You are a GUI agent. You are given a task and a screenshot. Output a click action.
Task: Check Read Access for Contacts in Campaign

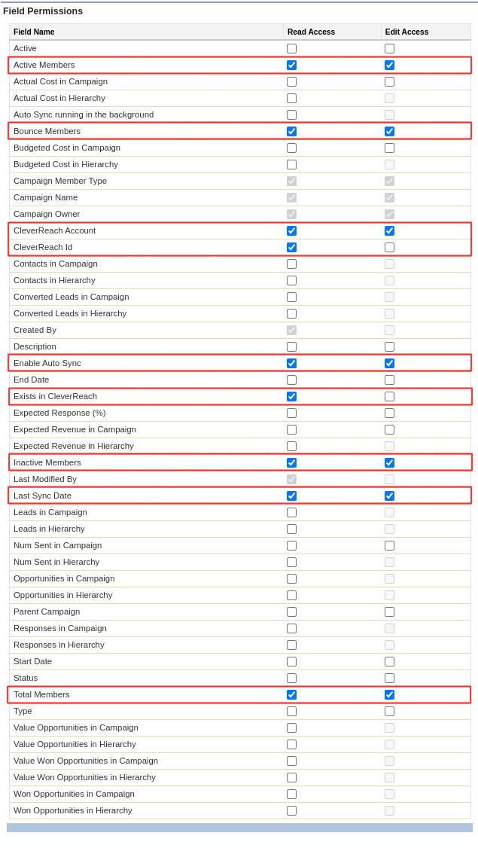point(291,264)
